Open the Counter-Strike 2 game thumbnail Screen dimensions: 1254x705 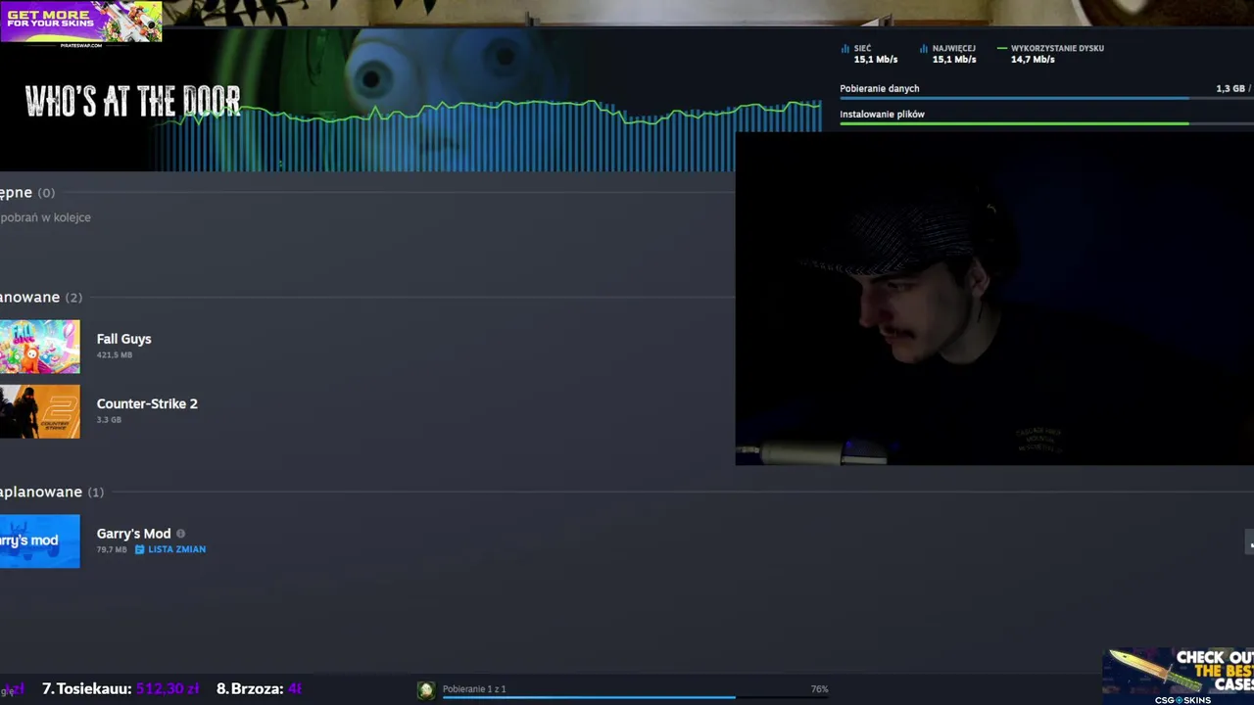[x=39, y=411]
